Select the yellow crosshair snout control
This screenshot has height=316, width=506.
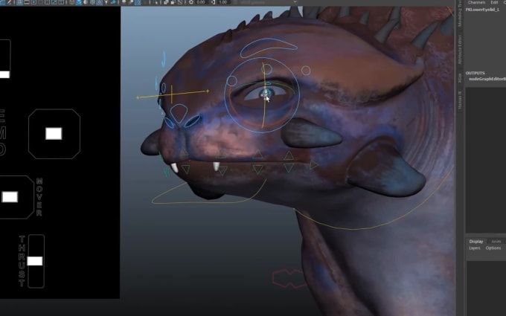(172, 94)
